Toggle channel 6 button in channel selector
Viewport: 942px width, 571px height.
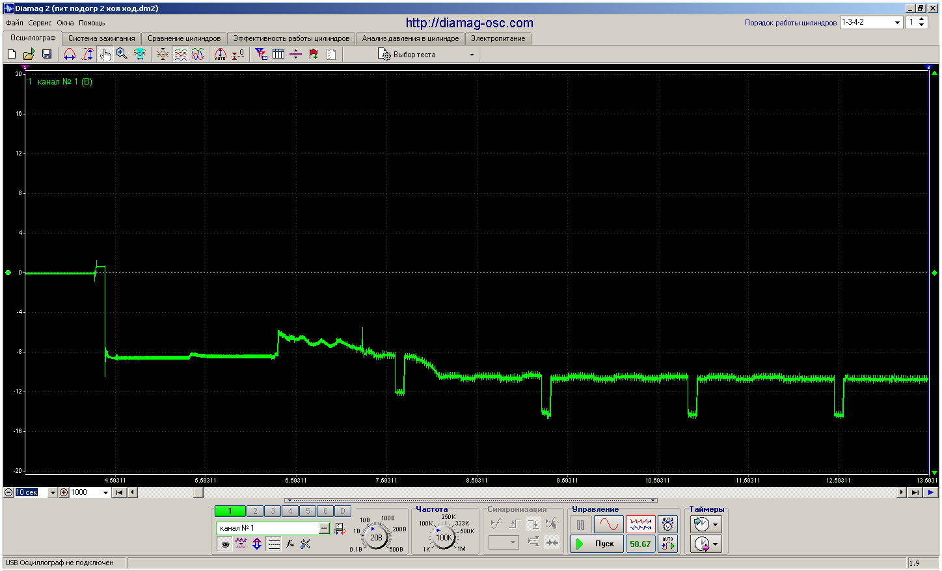pos(325,511)
